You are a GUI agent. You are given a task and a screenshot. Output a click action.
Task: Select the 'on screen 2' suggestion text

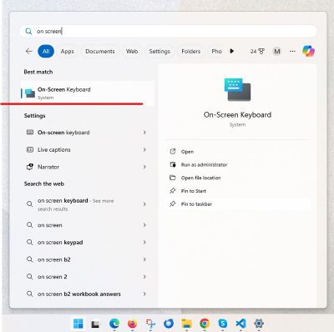point(53,277)
